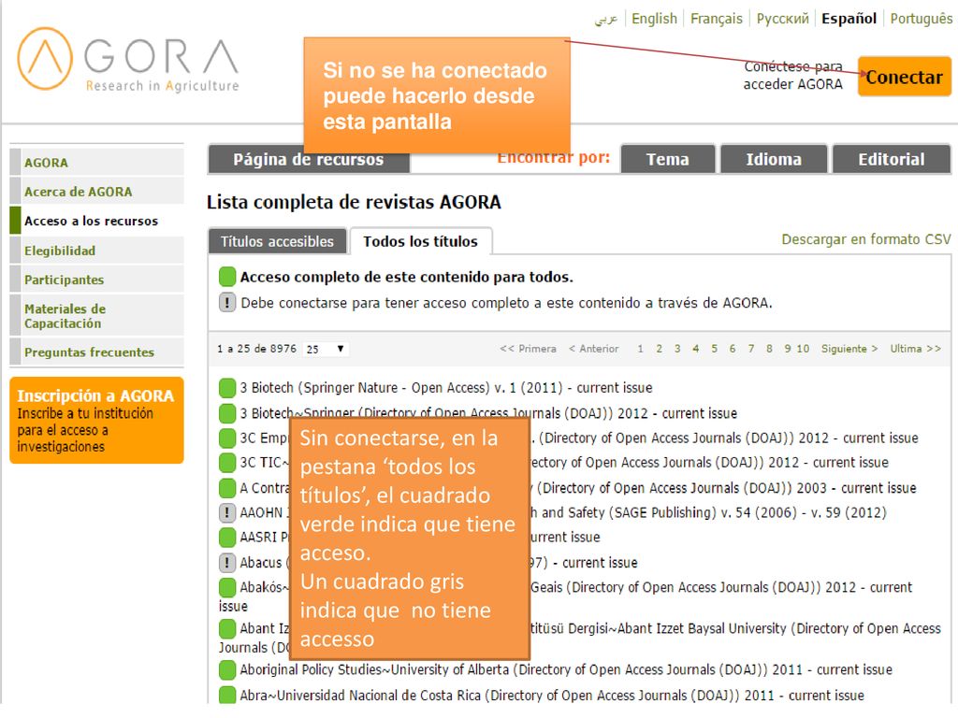Go to Anterior page of results

pyautogui.click(x=593, y=349)
